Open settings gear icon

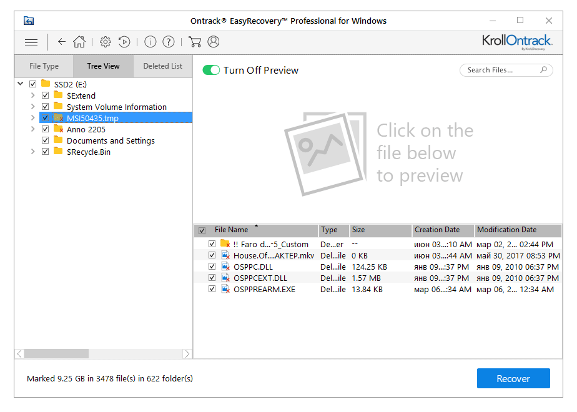click(106, 42)
